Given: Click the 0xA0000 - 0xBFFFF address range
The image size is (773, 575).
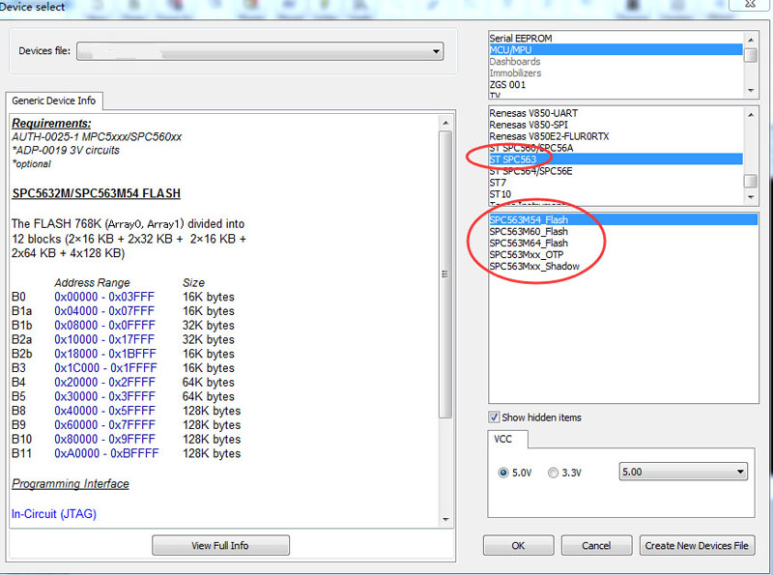Looking at the screenshot, I should (x=106, y=453).
